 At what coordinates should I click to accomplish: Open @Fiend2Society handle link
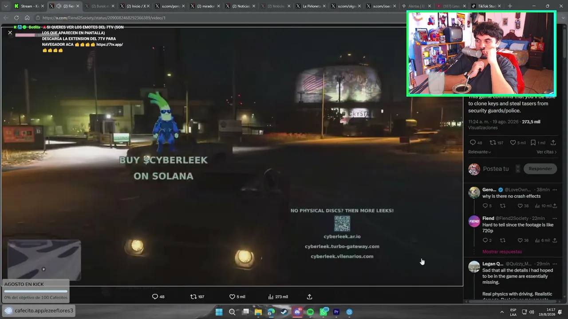tap(512, 218)
